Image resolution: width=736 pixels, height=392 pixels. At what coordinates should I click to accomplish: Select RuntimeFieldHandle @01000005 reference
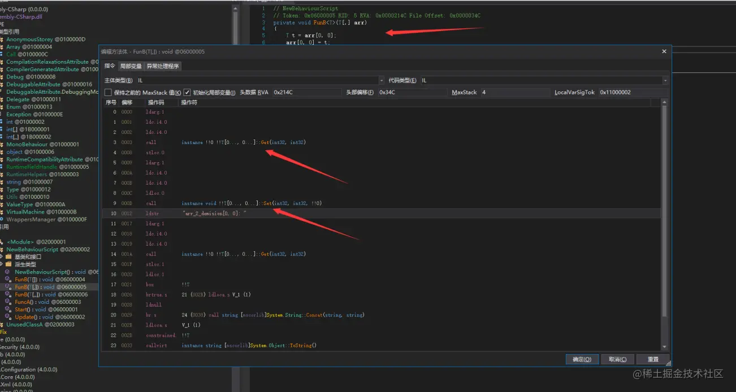point(47,167)
